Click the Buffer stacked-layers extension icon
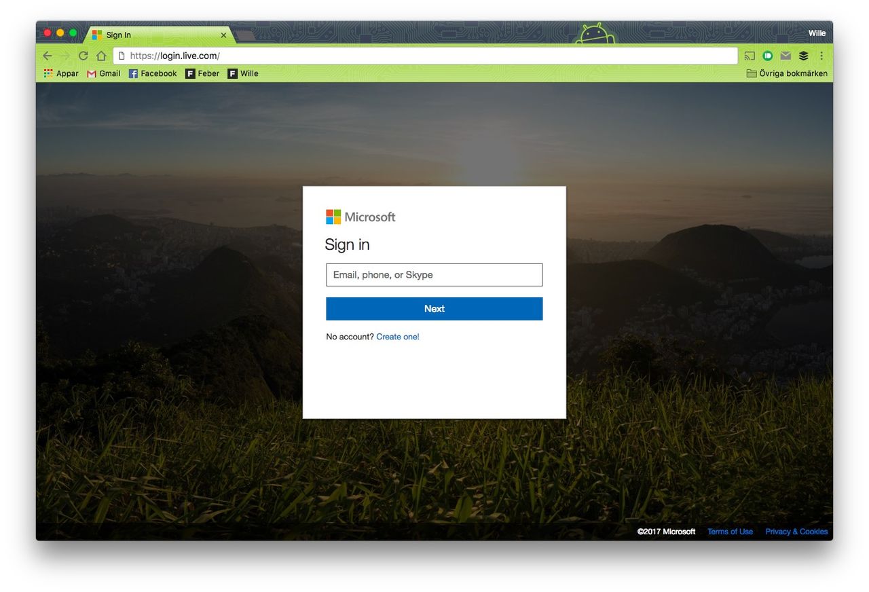Viewport: 869px width, 592px height. click(803, 56)
